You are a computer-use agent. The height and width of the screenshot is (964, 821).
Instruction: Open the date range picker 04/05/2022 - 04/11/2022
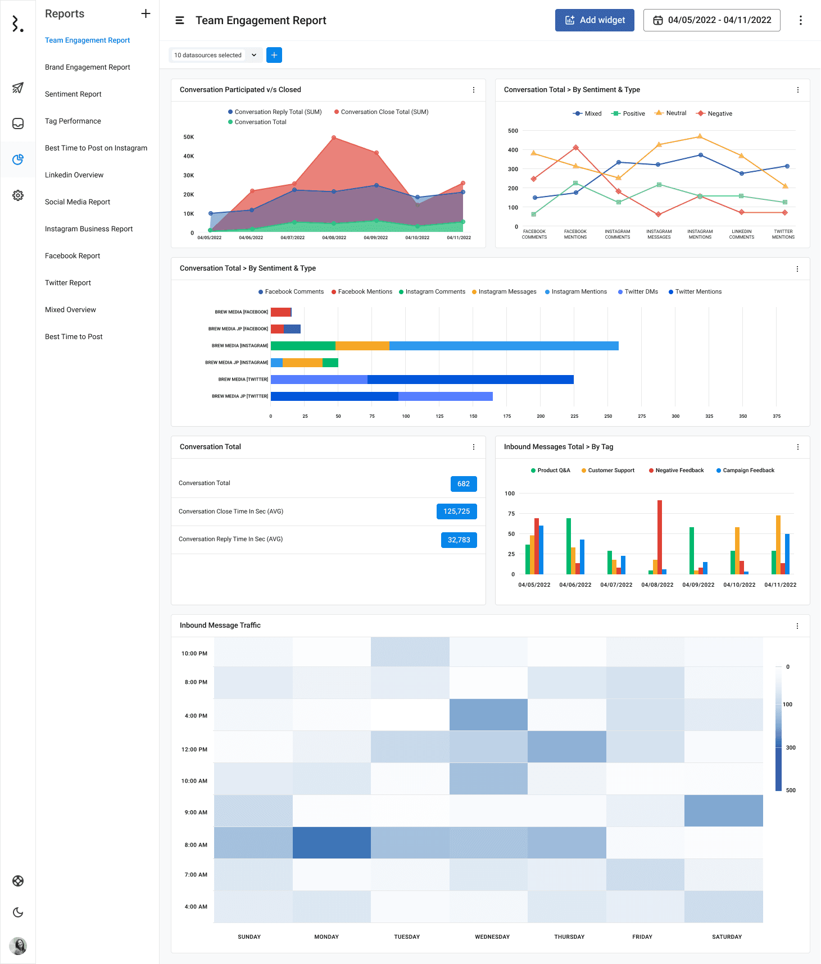click(x=711, y=20)
